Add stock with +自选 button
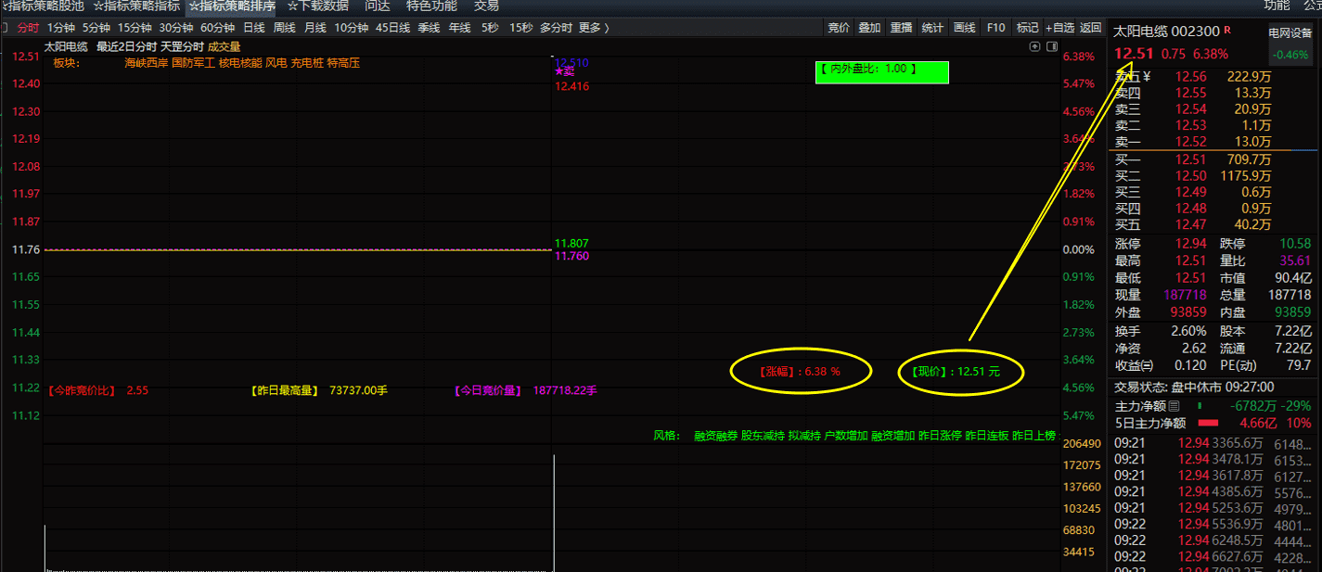 [x=1059, y=28]
